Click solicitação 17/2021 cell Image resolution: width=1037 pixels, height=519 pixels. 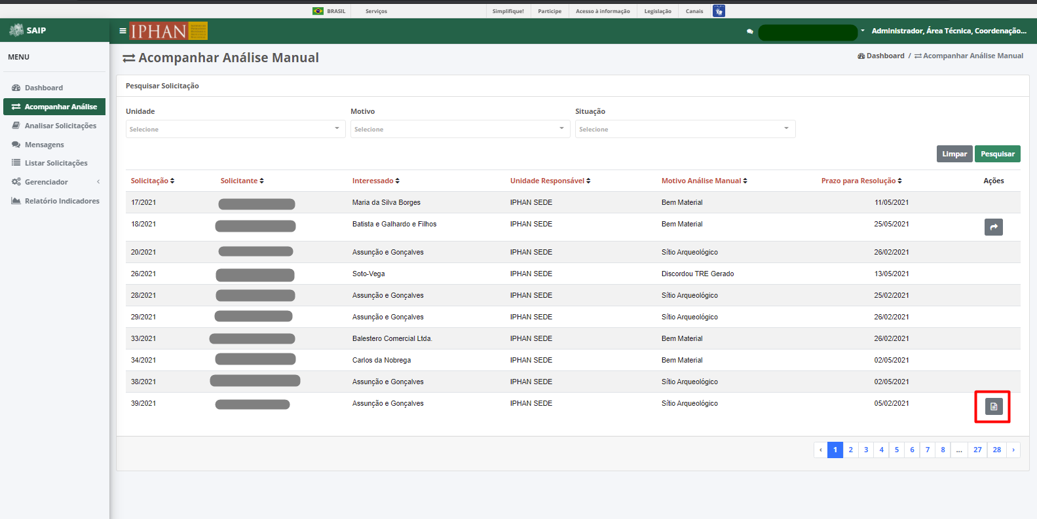[x=143, y=202]
